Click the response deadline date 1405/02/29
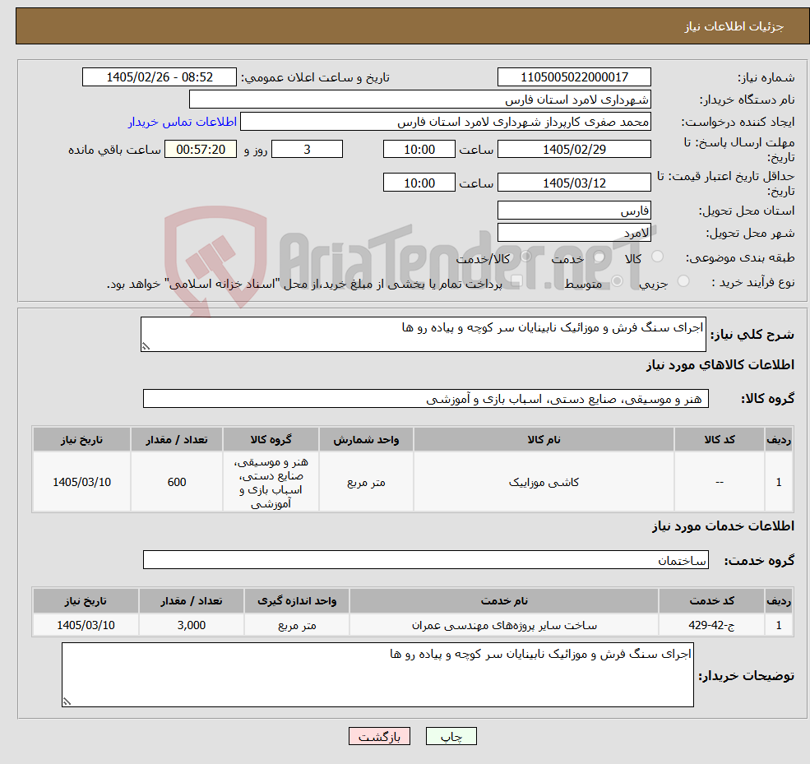The width and height of the screenshot is (810, 764). click(x=574, y=150)
